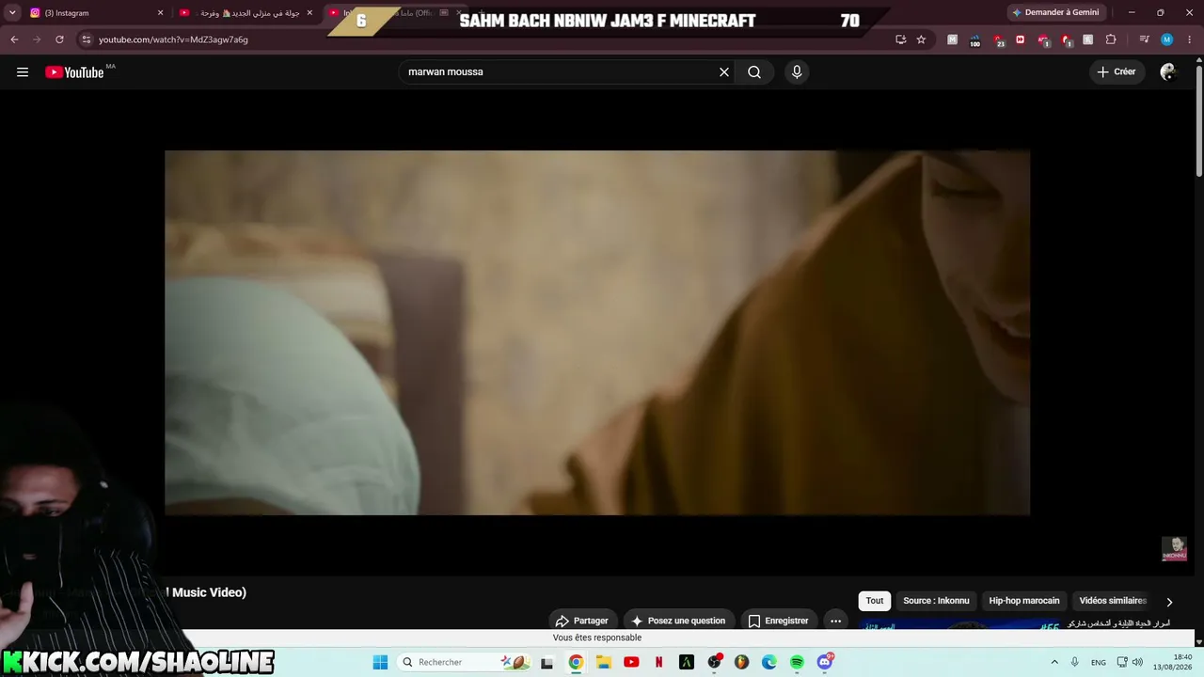The width and height of the screenshot is (1204, 677).
Task: Open the more actions ellipsis under video
Action: pyautogui.click(x=835, y=621)
